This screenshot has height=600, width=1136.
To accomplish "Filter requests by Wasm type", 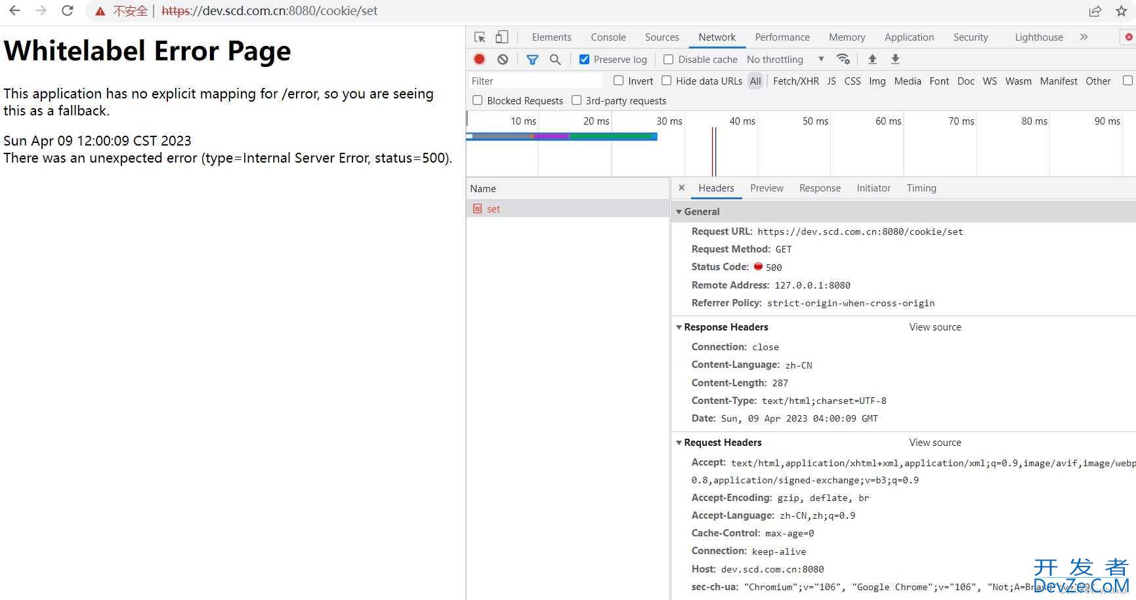I will [x=1019, y=81].
